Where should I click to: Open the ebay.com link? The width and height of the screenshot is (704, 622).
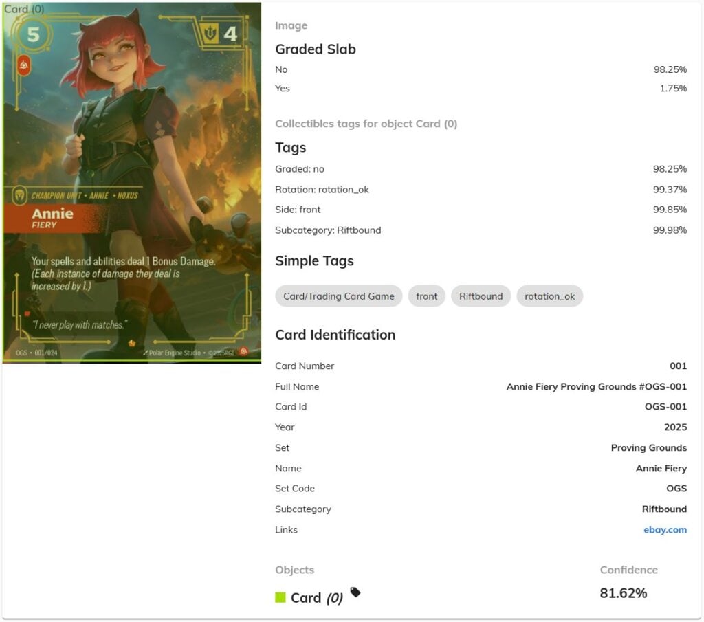tap(665, 529)
